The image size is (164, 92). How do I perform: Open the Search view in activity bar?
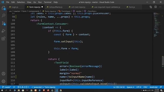[x=3, y=16]
